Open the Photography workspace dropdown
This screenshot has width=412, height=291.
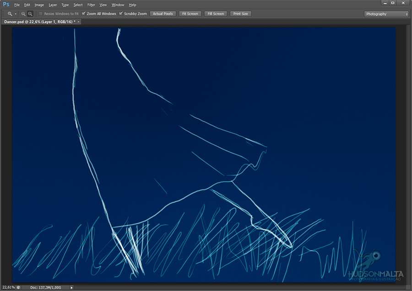386,14
